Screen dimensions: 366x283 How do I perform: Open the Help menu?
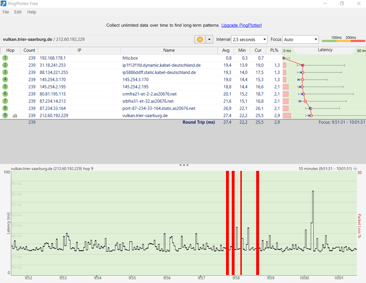coord(32,12)
